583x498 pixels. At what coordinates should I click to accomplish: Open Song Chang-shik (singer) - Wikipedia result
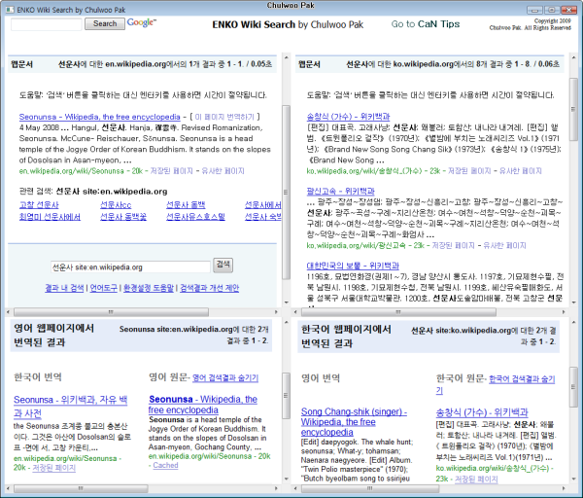pyautogui.click(x=354, y=422)
